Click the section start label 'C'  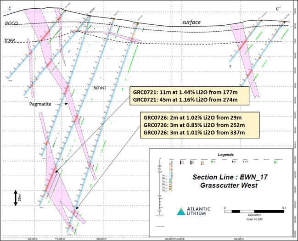click(x=10, y=9)
